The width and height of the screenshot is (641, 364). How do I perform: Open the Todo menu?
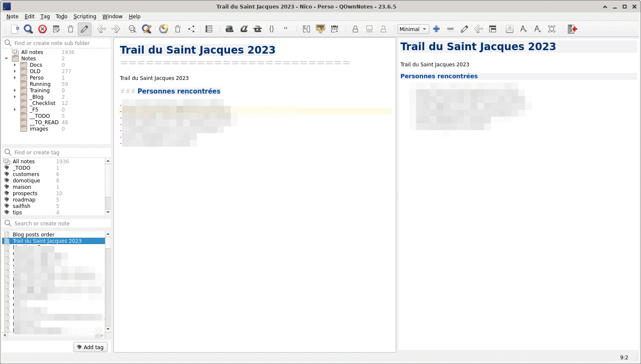(x=61, y=17)
